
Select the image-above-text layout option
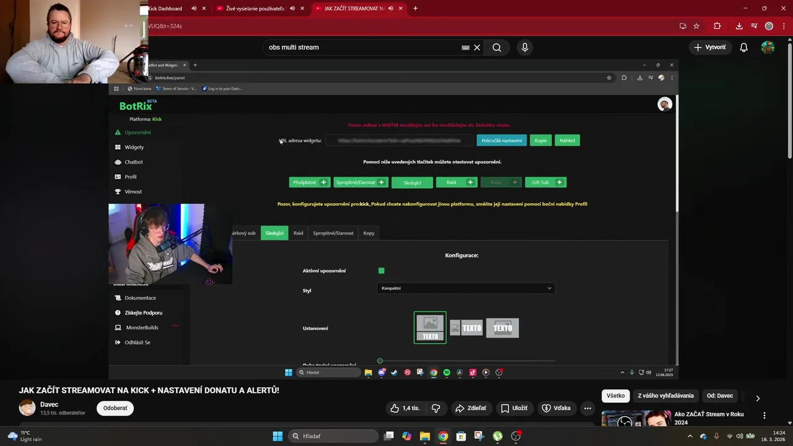[430, 327]
